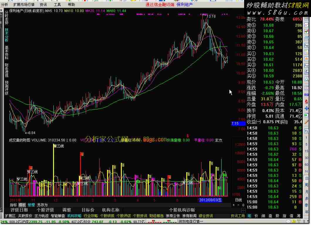311x225 pixels.
Task: Expand the 扩展市场行情 menu
Action: pyautogui.click(x=24, y=5)
